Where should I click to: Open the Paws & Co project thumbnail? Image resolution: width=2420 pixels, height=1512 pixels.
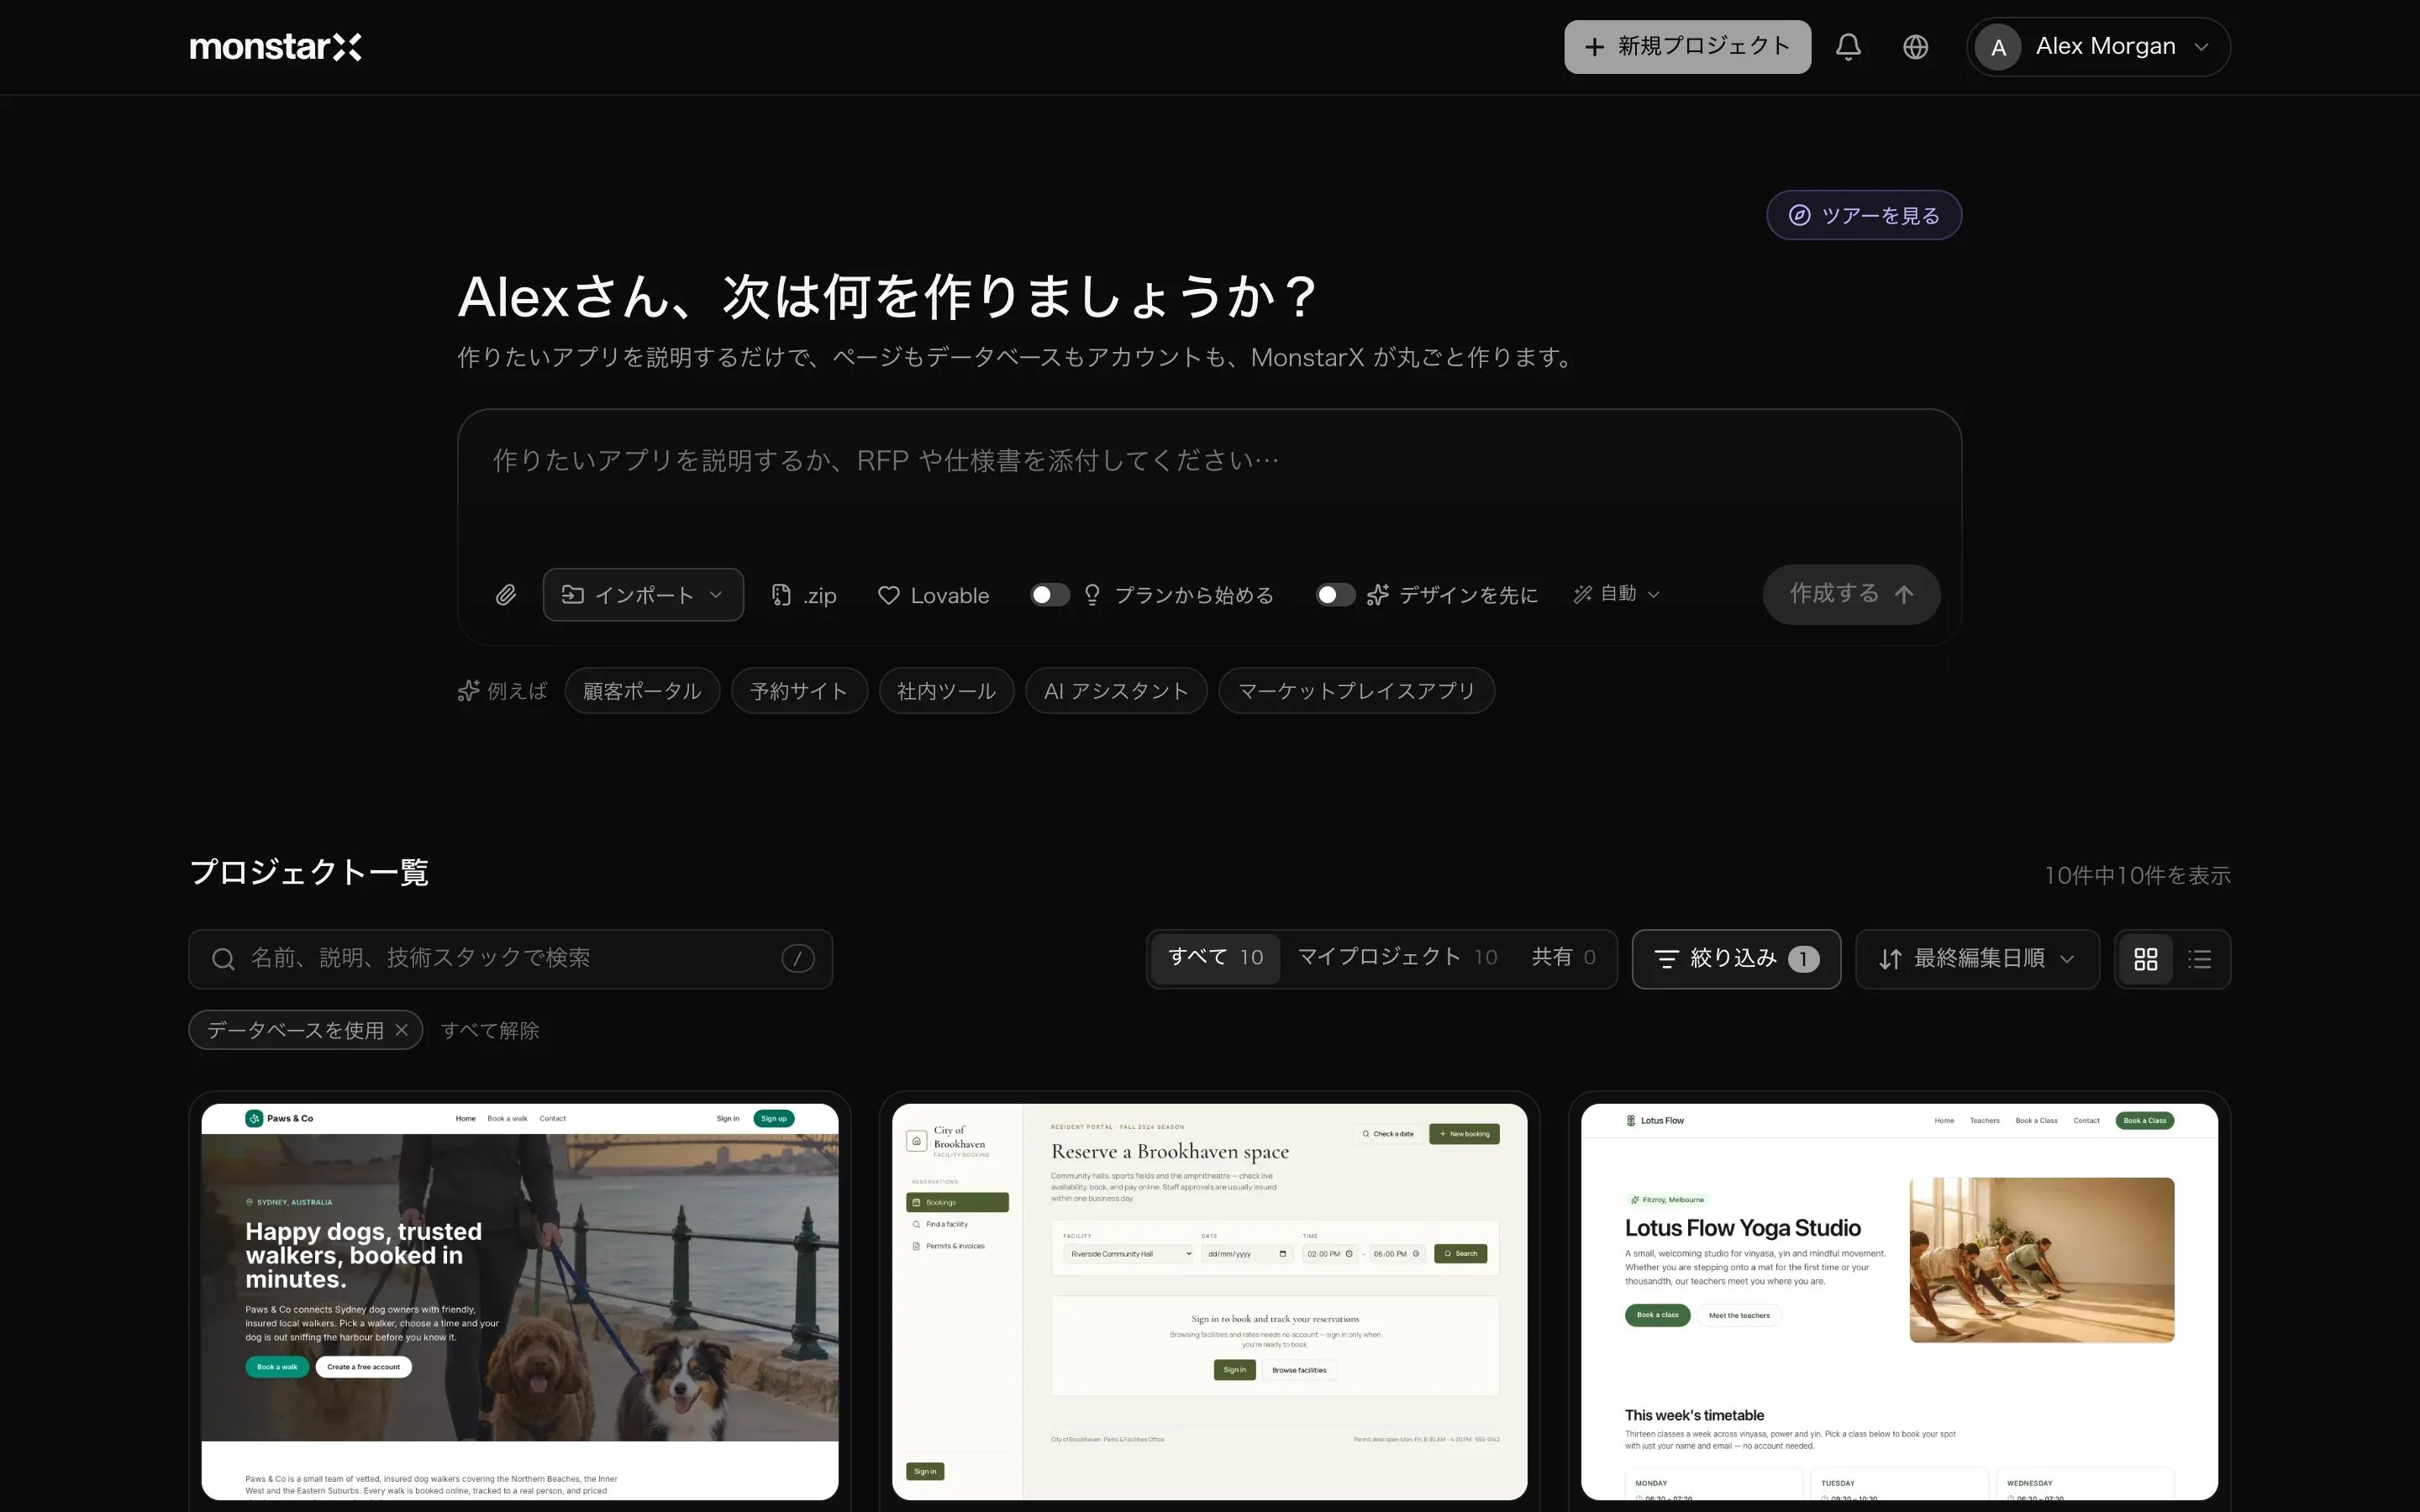click(x=520, y=1301)
